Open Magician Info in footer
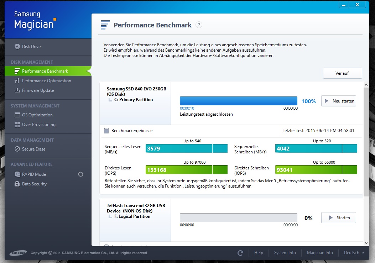Viewport: 375px width, 263px height. pyautogui.click(x=320, y=252)
